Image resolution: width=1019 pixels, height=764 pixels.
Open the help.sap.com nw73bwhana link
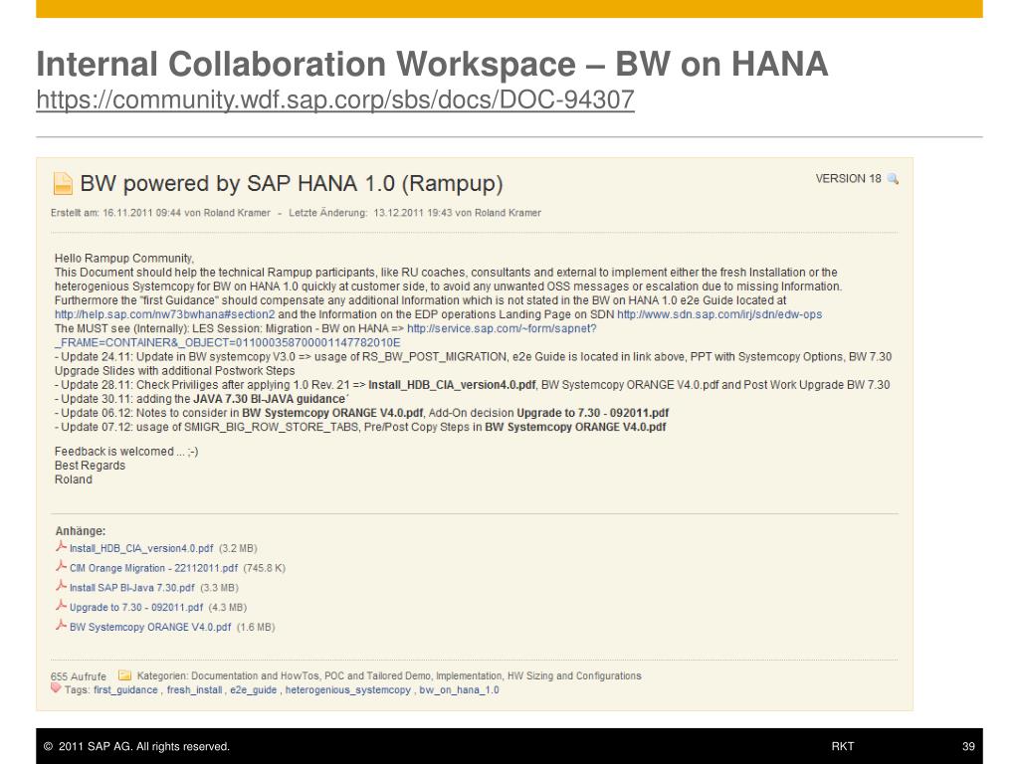point(164,314)
